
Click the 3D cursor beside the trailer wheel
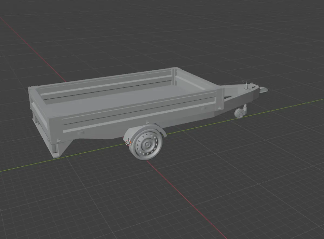(x=129, y=142)
